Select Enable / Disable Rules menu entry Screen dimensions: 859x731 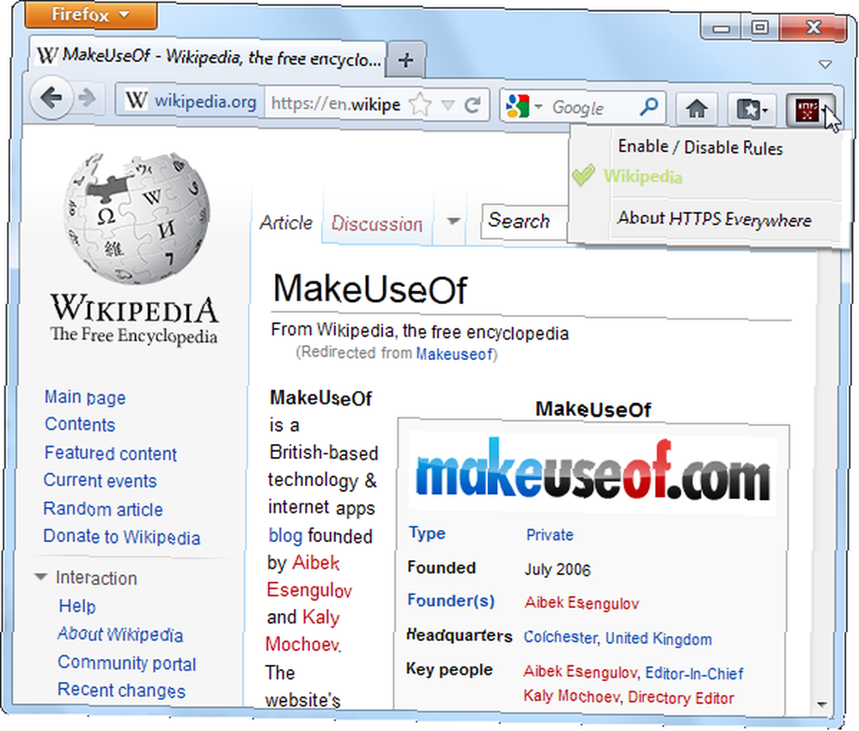point(700,147)
